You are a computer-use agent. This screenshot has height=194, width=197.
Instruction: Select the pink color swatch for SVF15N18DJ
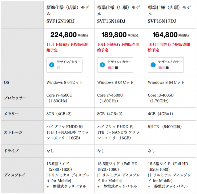tap(109, 68)
